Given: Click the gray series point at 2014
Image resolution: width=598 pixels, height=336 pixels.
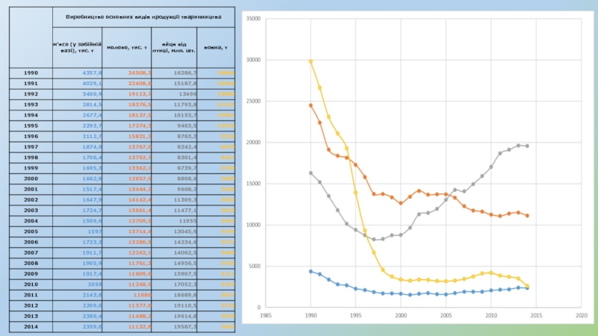Looking at the screenshot, I should pos(528,146).
